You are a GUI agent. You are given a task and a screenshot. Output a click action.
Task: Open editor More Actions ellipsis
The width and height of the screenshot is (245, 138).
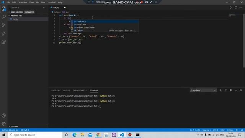click(241, 8)
